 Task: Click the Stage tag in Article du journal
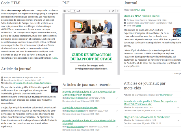tap(37, 83)
